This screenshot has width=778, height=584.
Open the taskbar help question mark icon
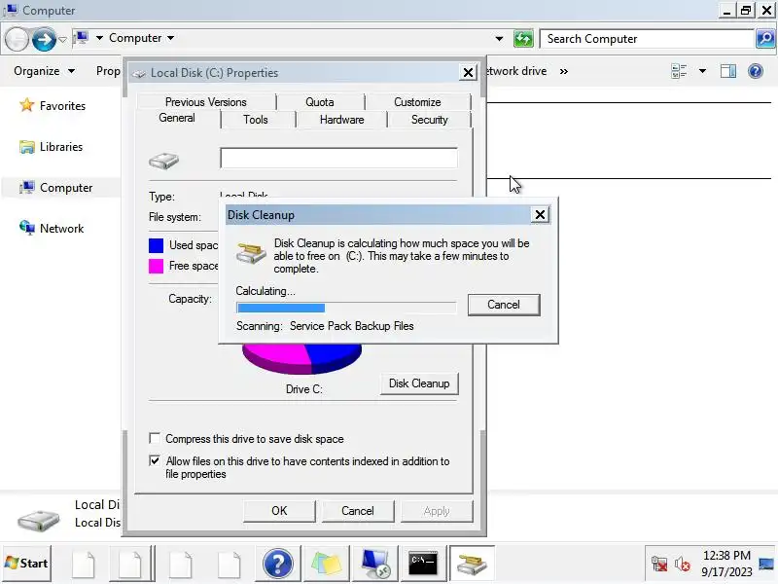tap(278, 564)
